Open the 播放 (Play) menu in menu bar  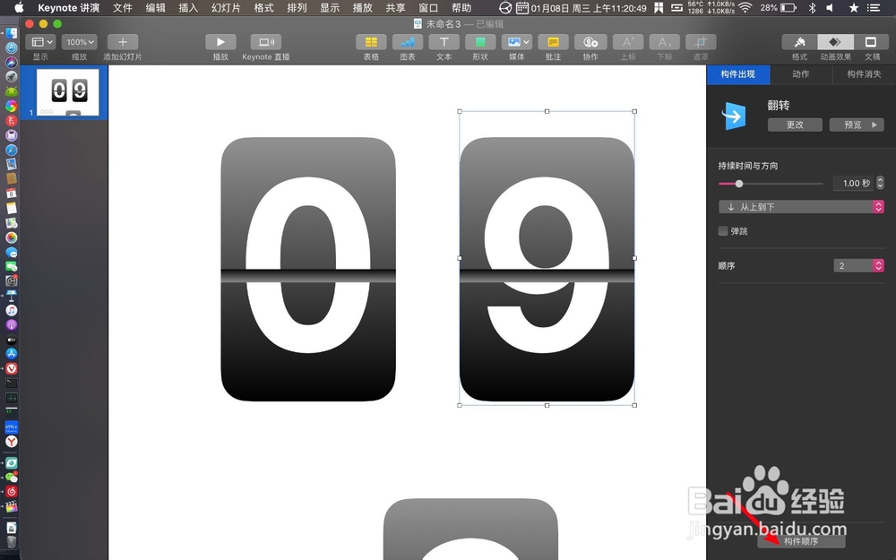pyautogui.click(x=362, y=8)
